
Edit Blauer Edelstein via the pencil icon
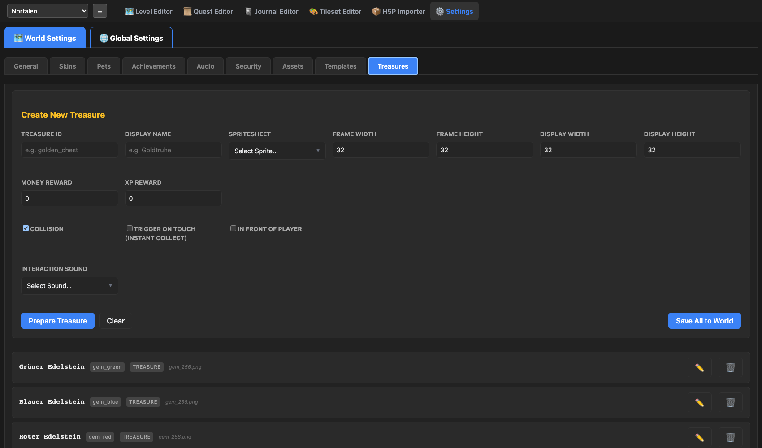click(699, 402)
